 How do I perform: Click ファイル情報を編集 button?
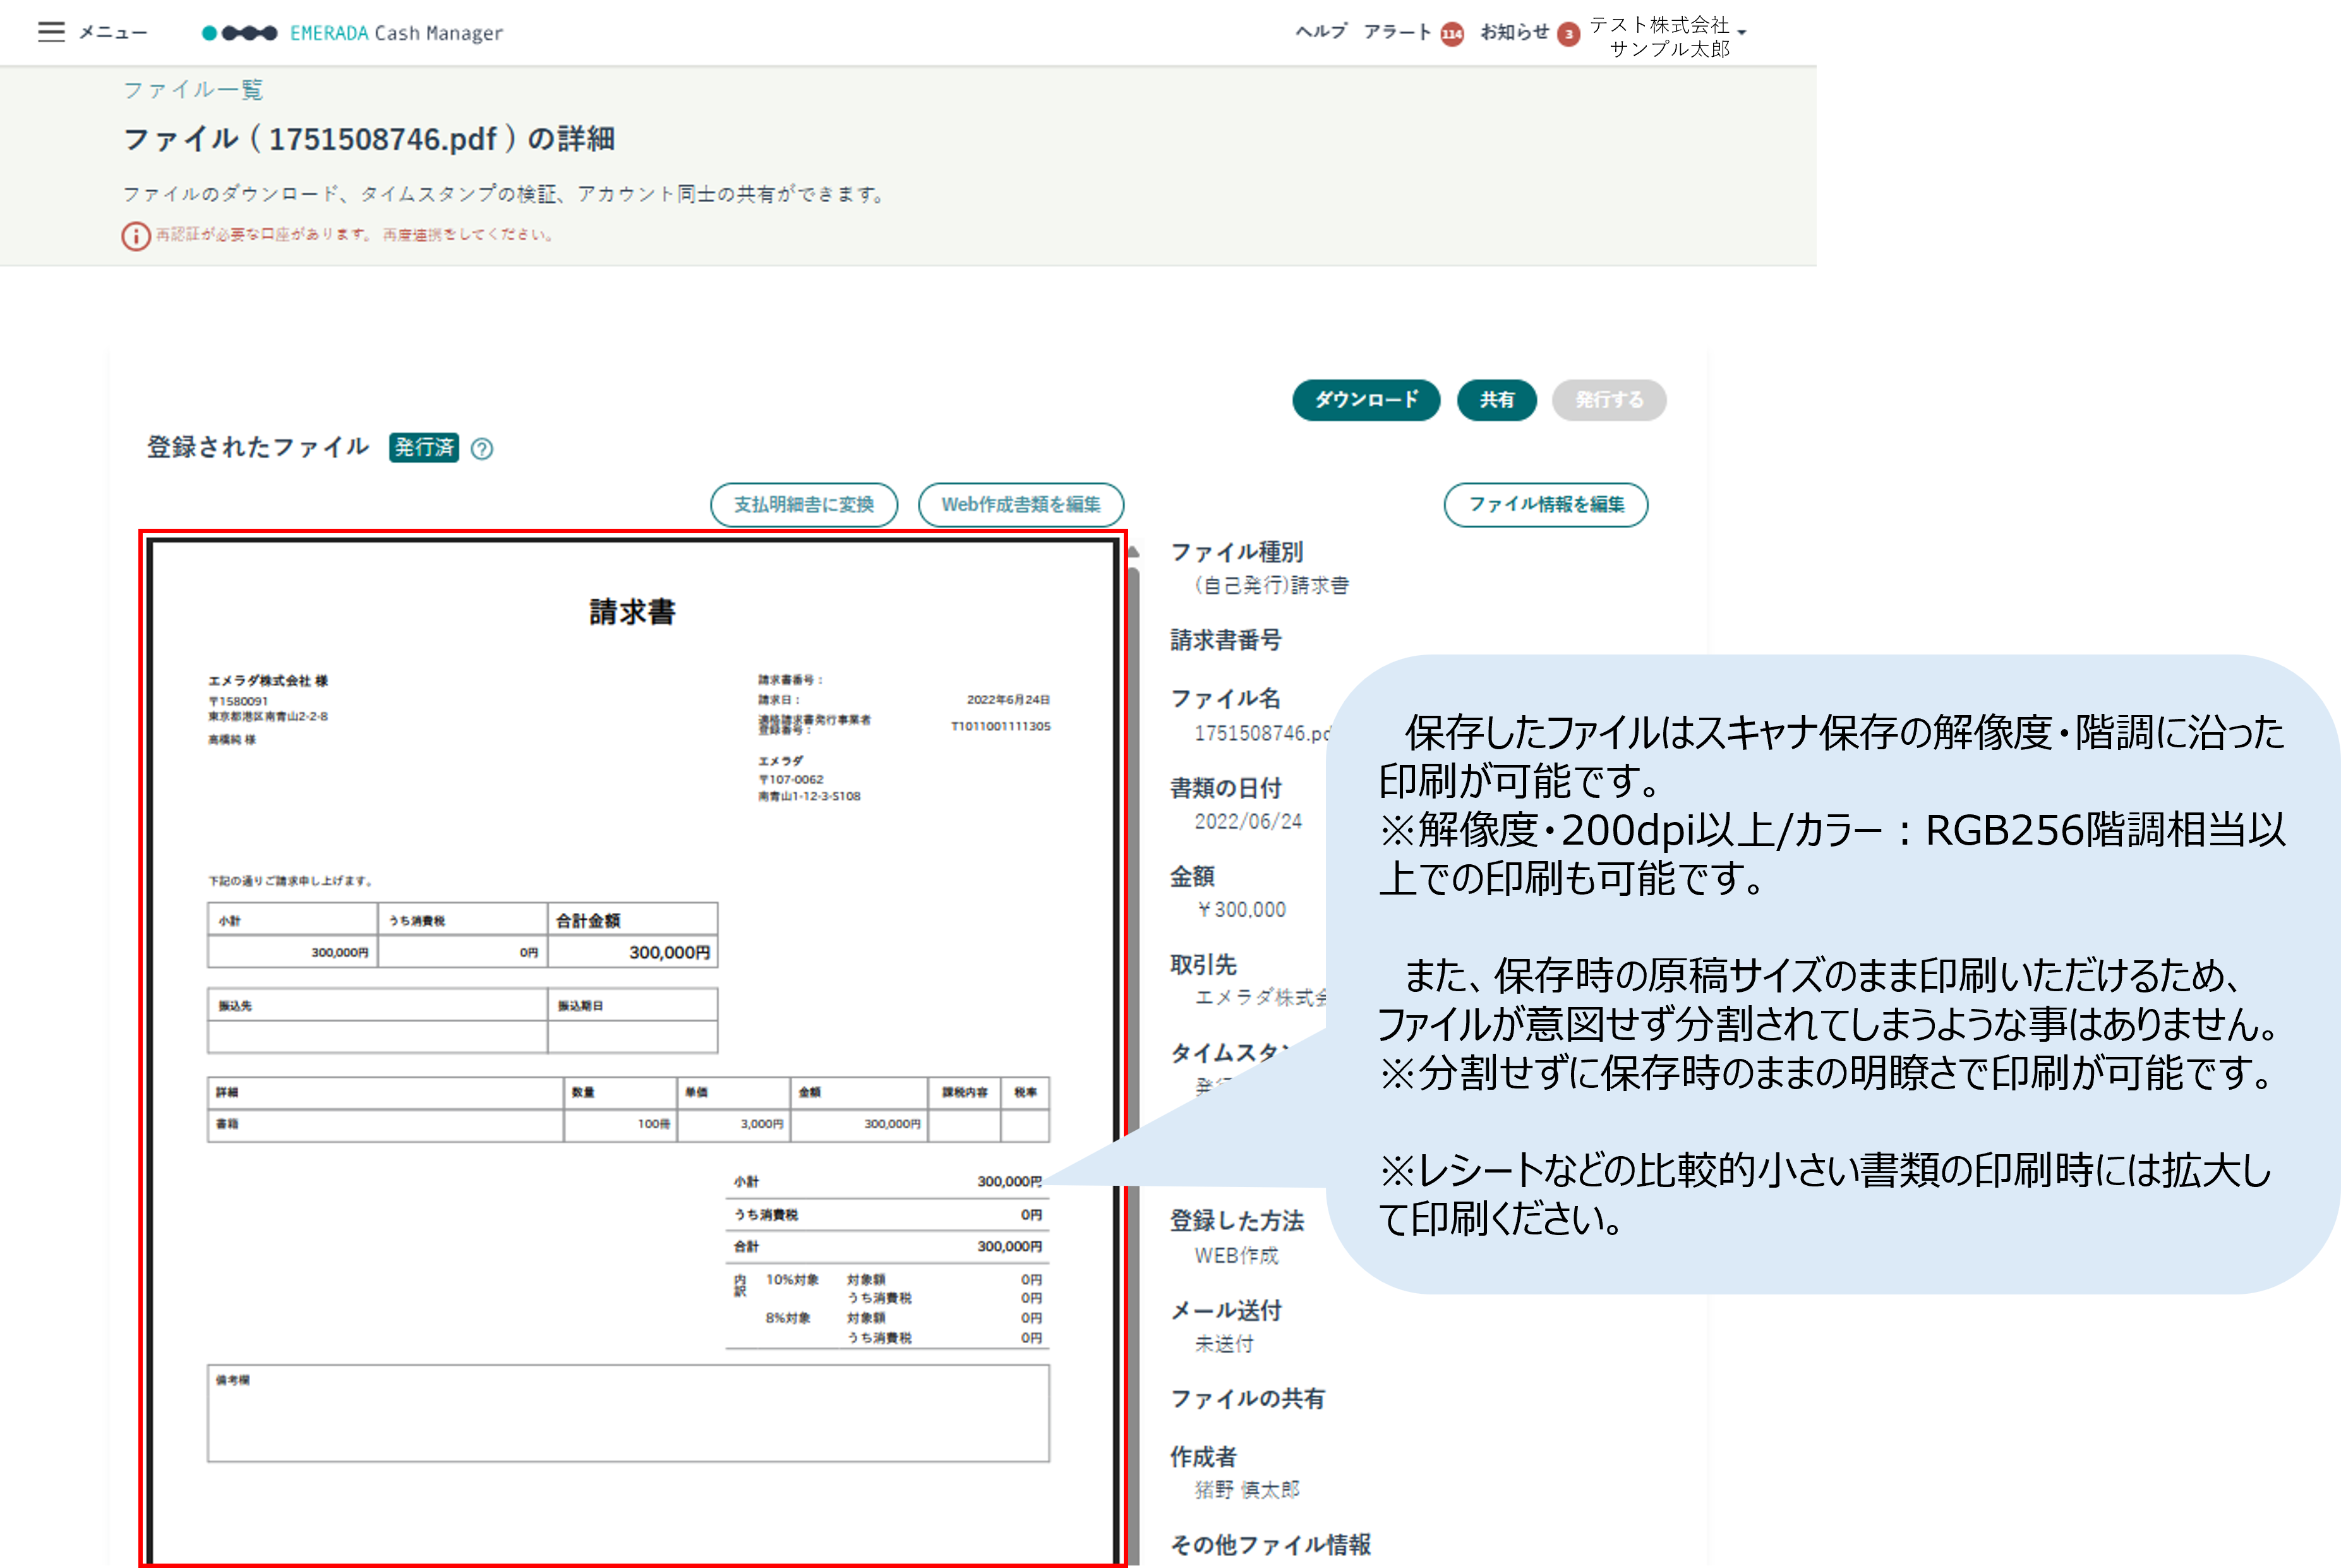(x=1545, y=505)
